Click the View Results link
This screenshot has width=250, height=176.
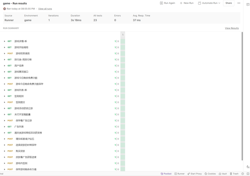[232, 28]
